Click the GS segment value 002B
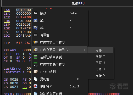This screenshot has height=95, width=133. (x=14, y=80)
